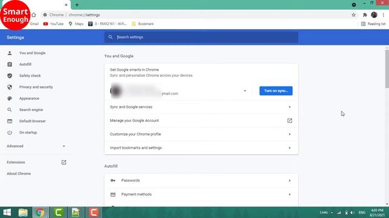Screen dimensions: 389x218
Task: Click the person icon beside You and Google
Action: pyautogui.click(x=10, y=53)
